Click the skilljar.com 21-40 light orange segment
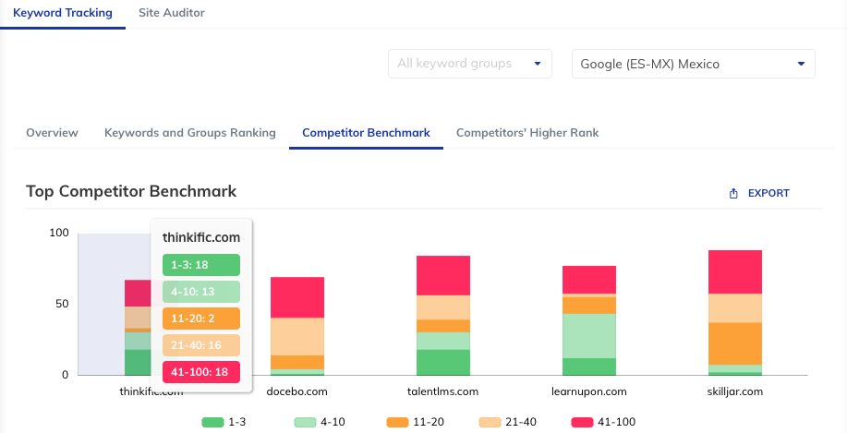The width and height of the screenshot is (847, 433). pos(735,308)
